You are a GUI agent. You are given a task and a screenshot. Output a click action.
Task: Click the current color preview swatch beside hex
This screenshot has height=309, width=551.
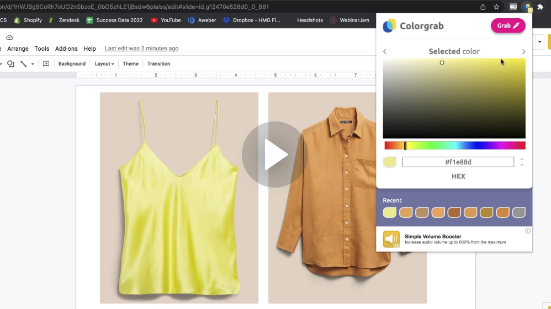click(390, 162)
